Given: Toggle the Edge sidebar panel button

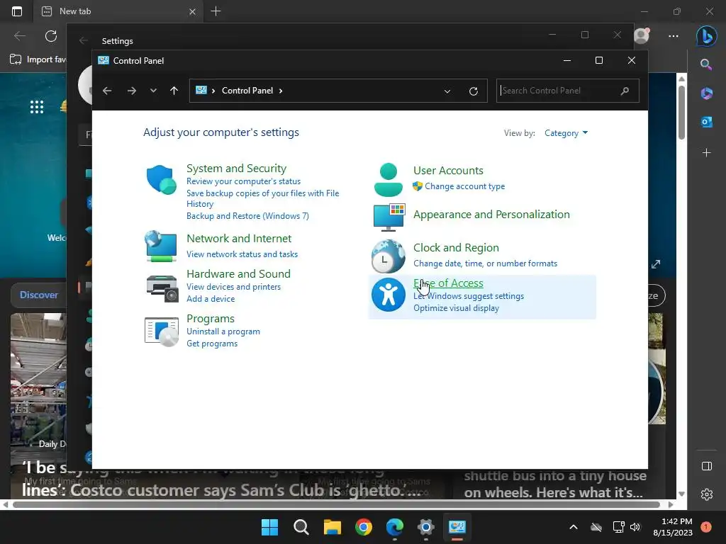Looking at the screenshot, I should (707, 466).
